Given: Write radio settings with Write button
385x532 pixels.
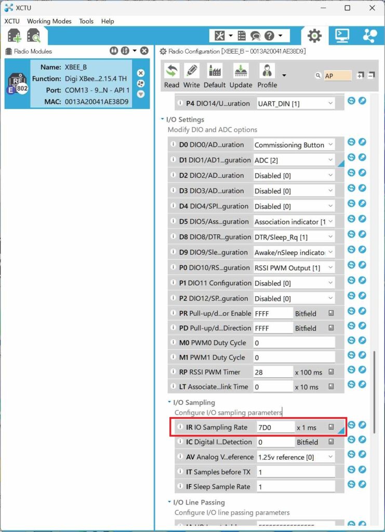Looking at the screenshot, I should (x=191, y=76).
